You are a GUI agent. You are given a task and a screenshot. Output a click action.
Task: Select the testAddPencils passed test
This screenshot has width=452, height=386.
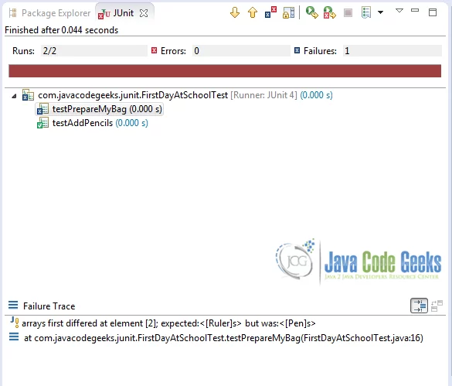(92, 123)
